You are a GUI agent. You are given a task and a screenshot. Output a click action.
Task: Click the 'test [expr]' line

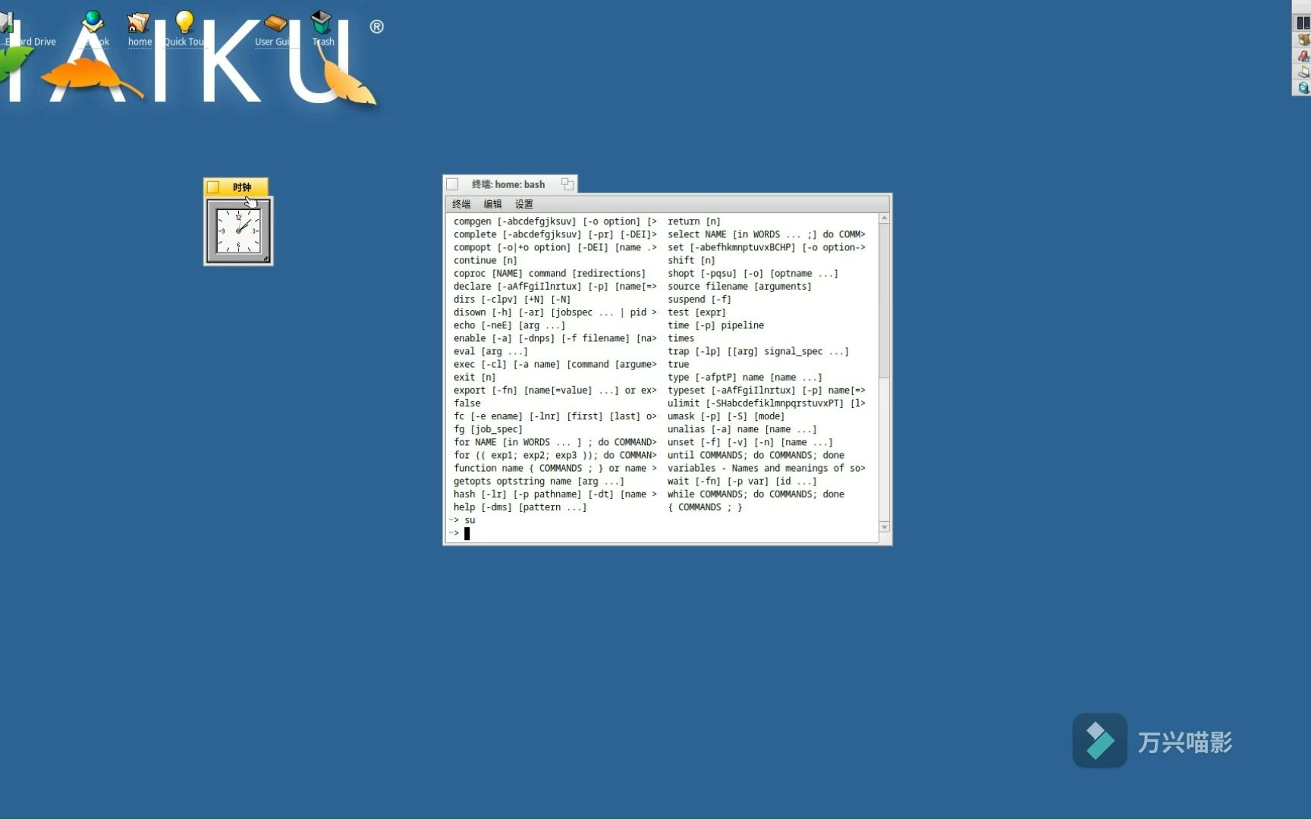696,312
